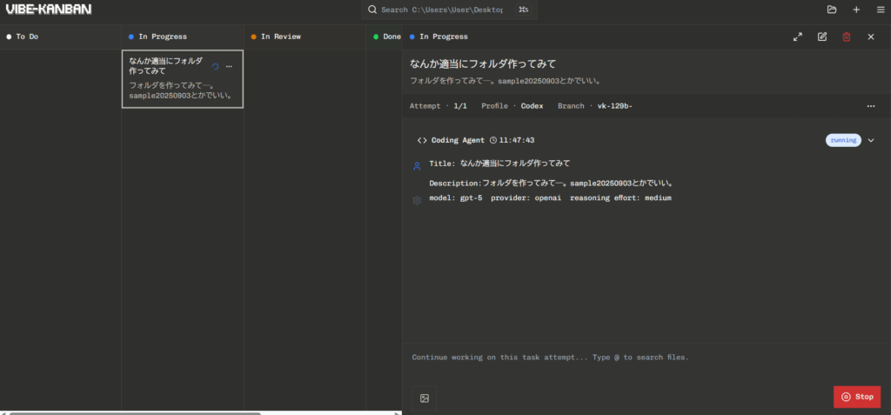Click the gear icon beside model info

(417, 200)
